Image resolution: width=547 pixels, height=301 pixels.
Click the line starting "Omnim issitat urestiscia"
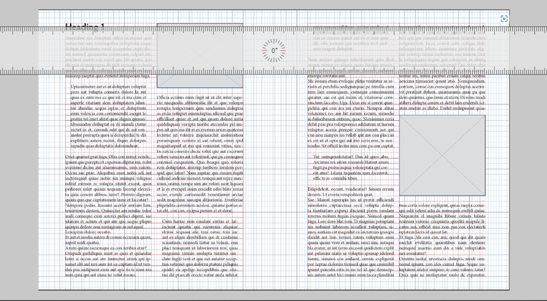442,259
